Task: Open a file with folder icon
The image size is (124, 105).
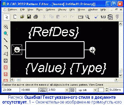Action: pos(22,17)
